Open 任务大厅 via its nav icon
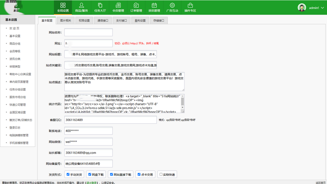Screen dimensions: 327x184 point(100,7)
